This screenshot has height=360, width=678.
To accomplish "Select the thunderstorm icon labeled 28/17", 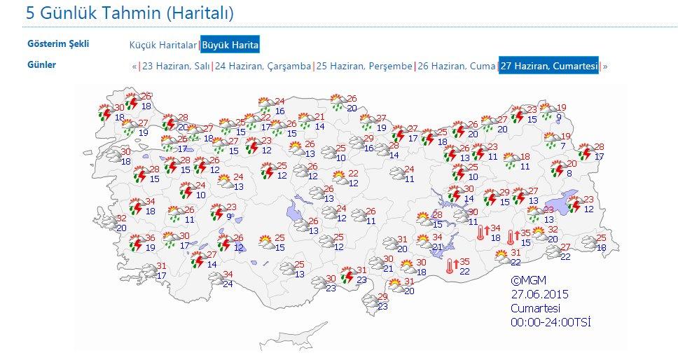I will coord(586,151).
